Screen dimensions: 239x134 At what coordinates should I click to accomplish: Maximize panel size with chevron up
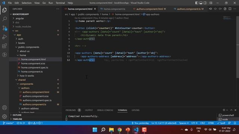click(x=231, y=110)
